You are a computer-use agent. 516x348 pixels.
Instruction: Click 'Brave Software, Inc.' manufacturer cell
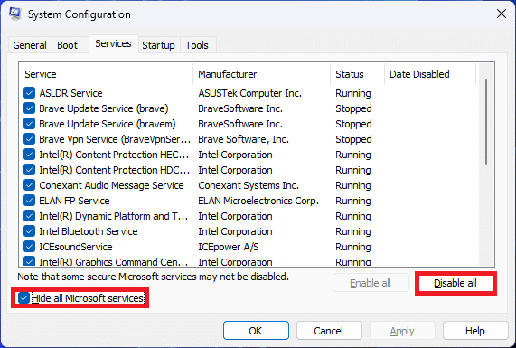pyautogui.click(x=243, y=139)
